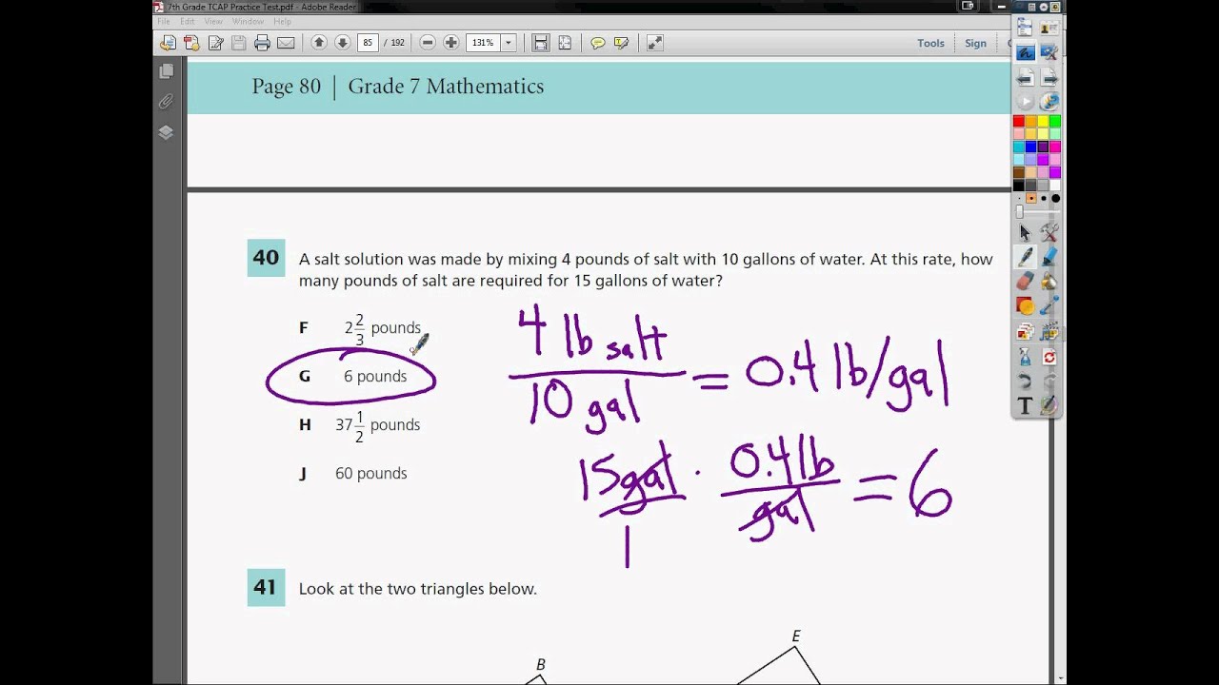Select the text T tool in palette
This screenshot has width=1219, height=685.
[x=1025, y=406]
